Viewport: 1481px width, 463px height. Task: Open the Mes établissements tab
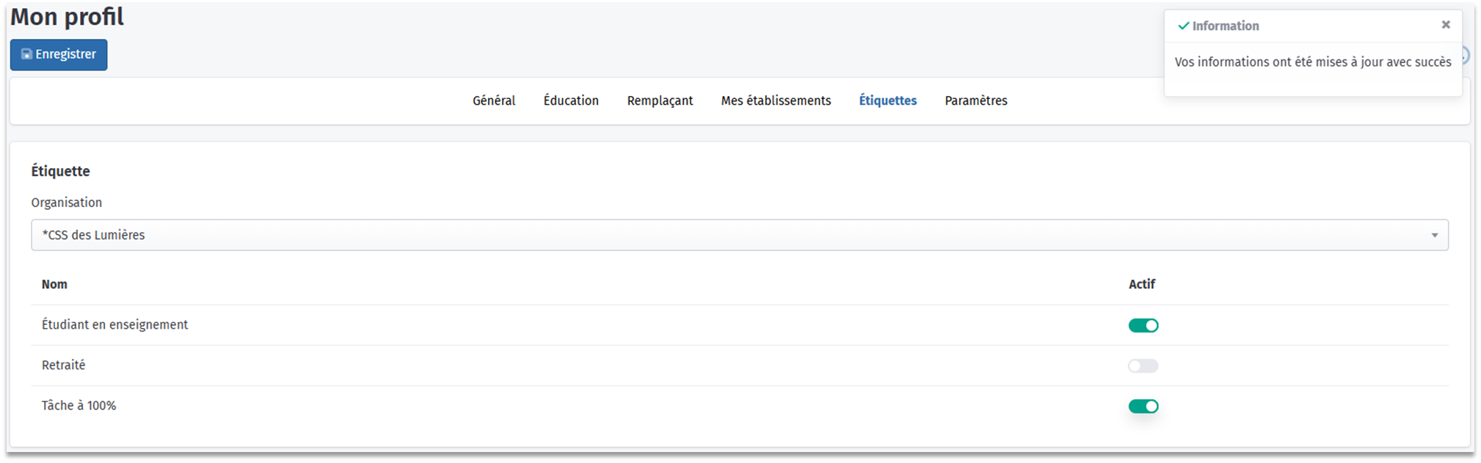coord(776,101)
